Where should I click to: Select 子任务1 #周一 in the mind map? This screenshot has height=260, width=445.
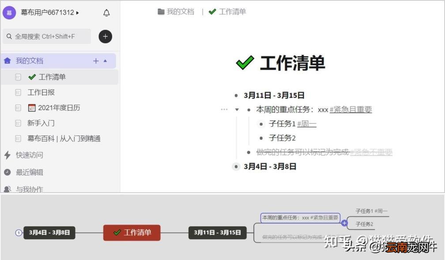point(371,211)
